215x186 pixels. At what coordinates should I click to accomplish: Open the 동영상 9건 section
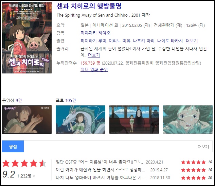pyautogui.click(x=12, y=101)
